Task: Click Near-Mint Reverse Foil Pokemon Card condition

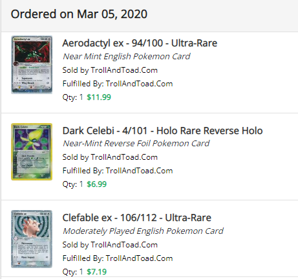Action: (x=136, y=144)
